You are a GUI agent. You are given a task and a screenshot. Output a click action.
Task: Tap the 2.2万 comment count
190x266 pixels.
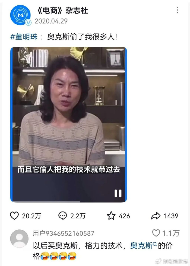78,216
